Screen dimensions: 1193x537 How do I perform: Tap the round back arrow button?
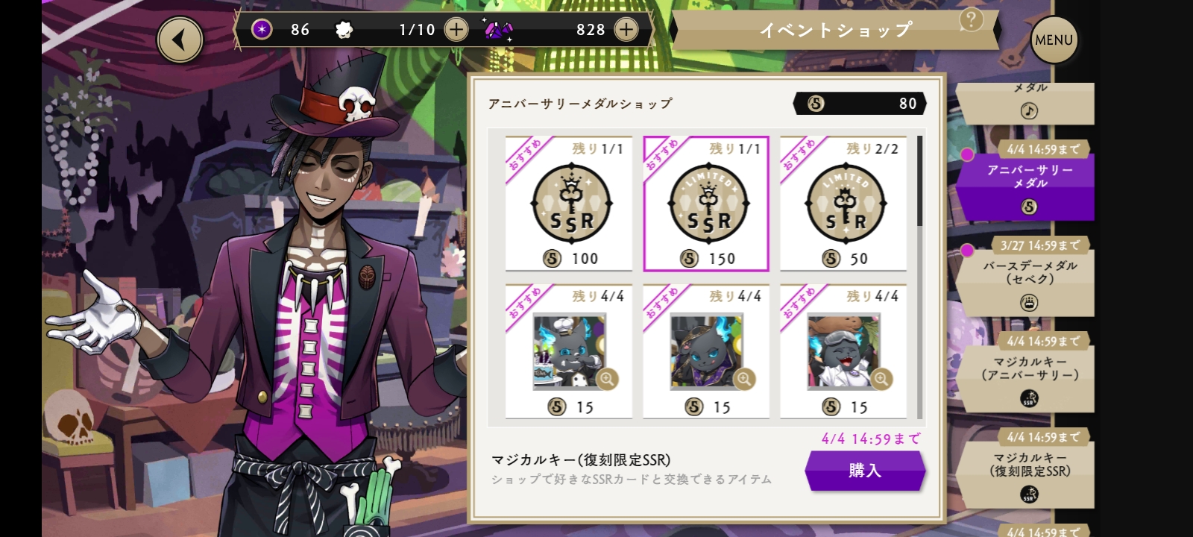[180, 40]
